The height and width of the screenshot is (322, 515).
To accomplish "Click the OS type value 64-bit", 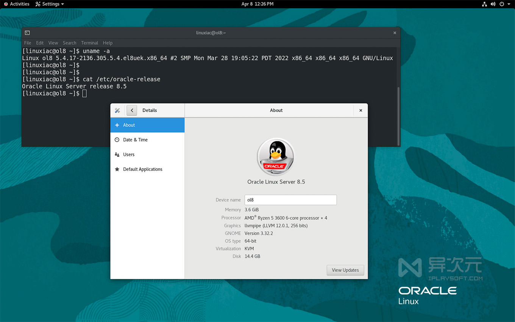I will 250,241.
